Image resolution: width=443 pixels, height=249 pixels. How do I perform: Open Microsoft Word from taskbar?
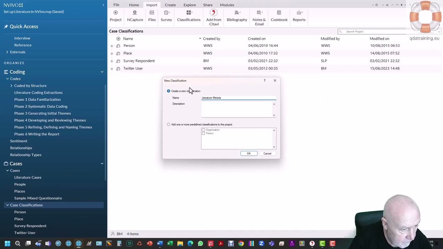click(x=160, y=244)
